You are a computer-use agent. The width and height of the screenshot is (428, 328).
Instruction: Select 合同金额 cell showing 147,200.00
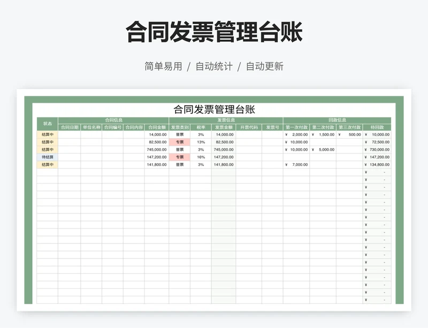pos(157,157)
